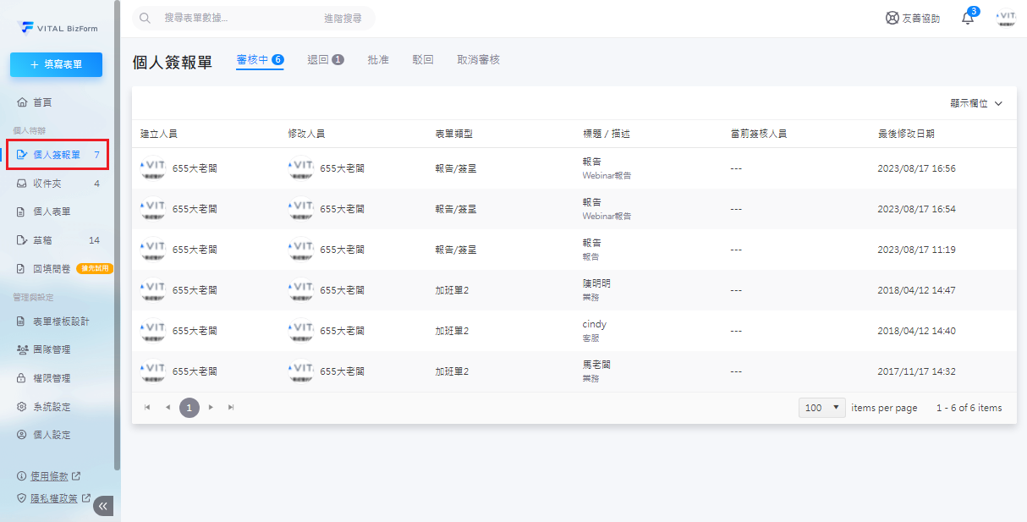The width and height of the screenshot is (1027, 522).
Task: Click the notification bell icon
Action: coord(968,18)
